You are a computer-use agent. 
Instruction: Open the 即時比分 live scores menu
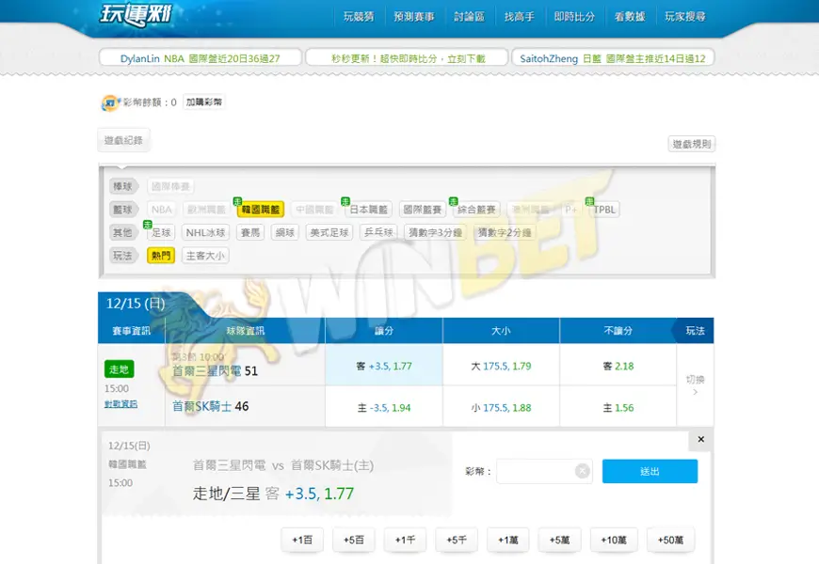tap(574, 17)
